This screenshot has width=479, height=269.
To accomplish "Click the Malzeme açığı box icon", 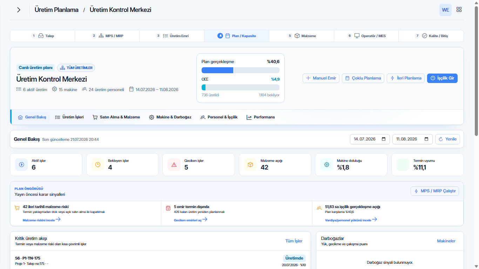I will pos(250,165).
